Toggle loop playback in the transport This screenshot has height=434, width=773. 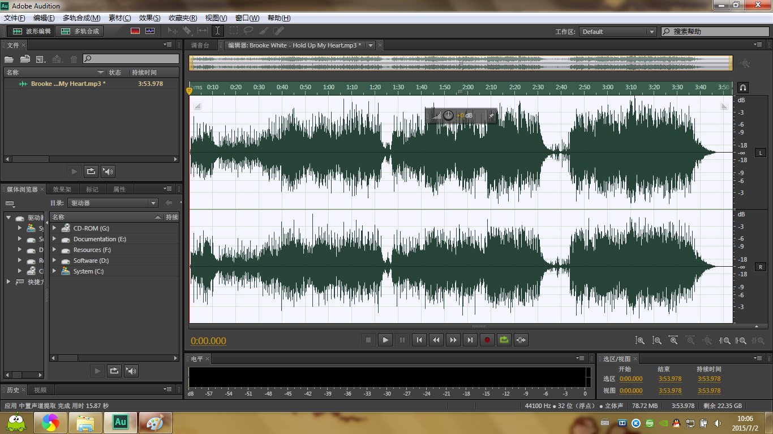(x=504, y=340)
